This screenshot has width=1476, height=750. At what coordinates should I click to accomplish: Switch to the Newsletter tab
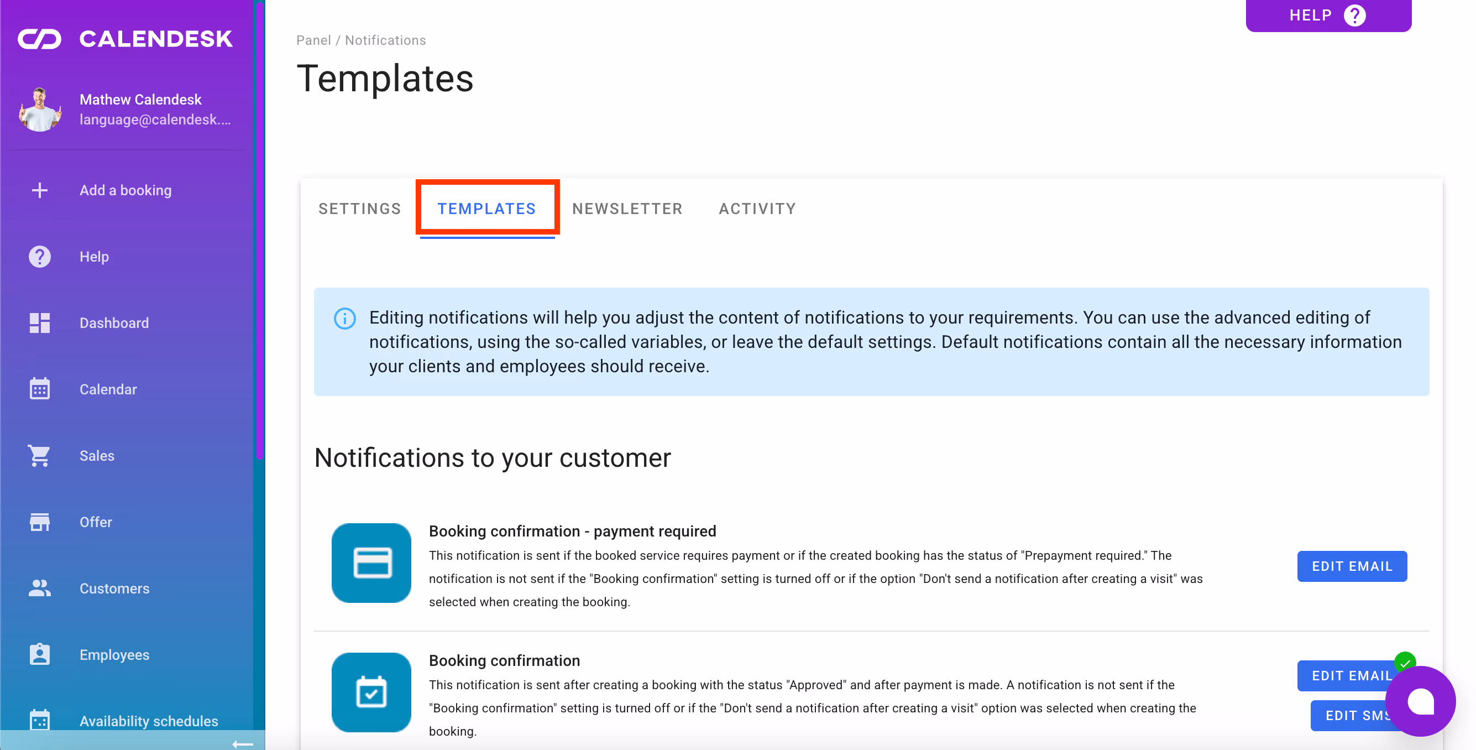coord(627,209)
